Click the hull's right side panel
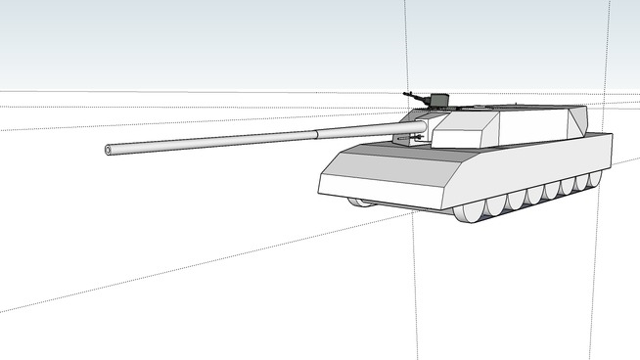Image resolution: width=640 pixels, height=360 pixels. click(x=530, y=170)
